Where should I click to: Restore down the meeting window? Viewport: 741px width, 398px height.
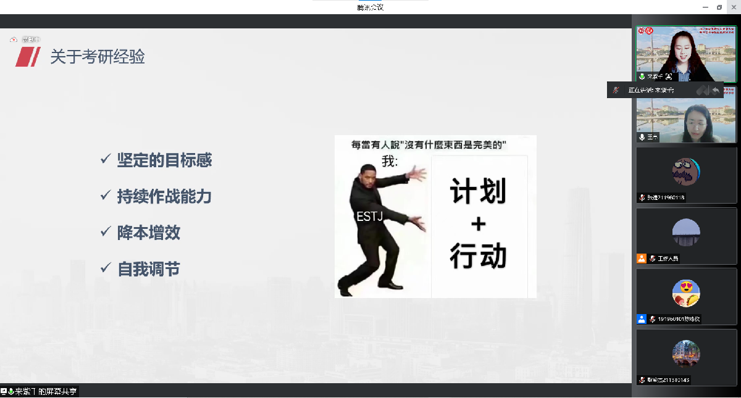coord(719,7)
